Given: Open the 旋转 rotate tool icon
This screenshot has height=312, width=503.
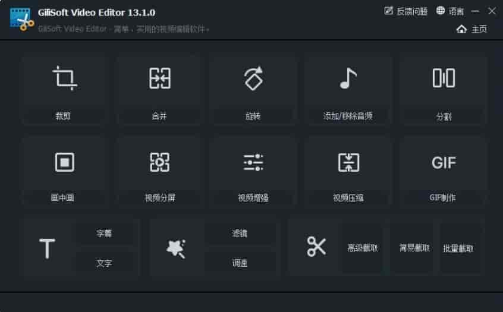Looking at the screenshot, I should 253,78.
